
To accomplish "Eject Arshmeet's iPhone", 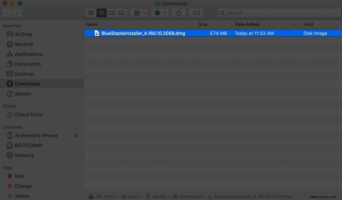I will pyautogui.click(x=76, y=135).
